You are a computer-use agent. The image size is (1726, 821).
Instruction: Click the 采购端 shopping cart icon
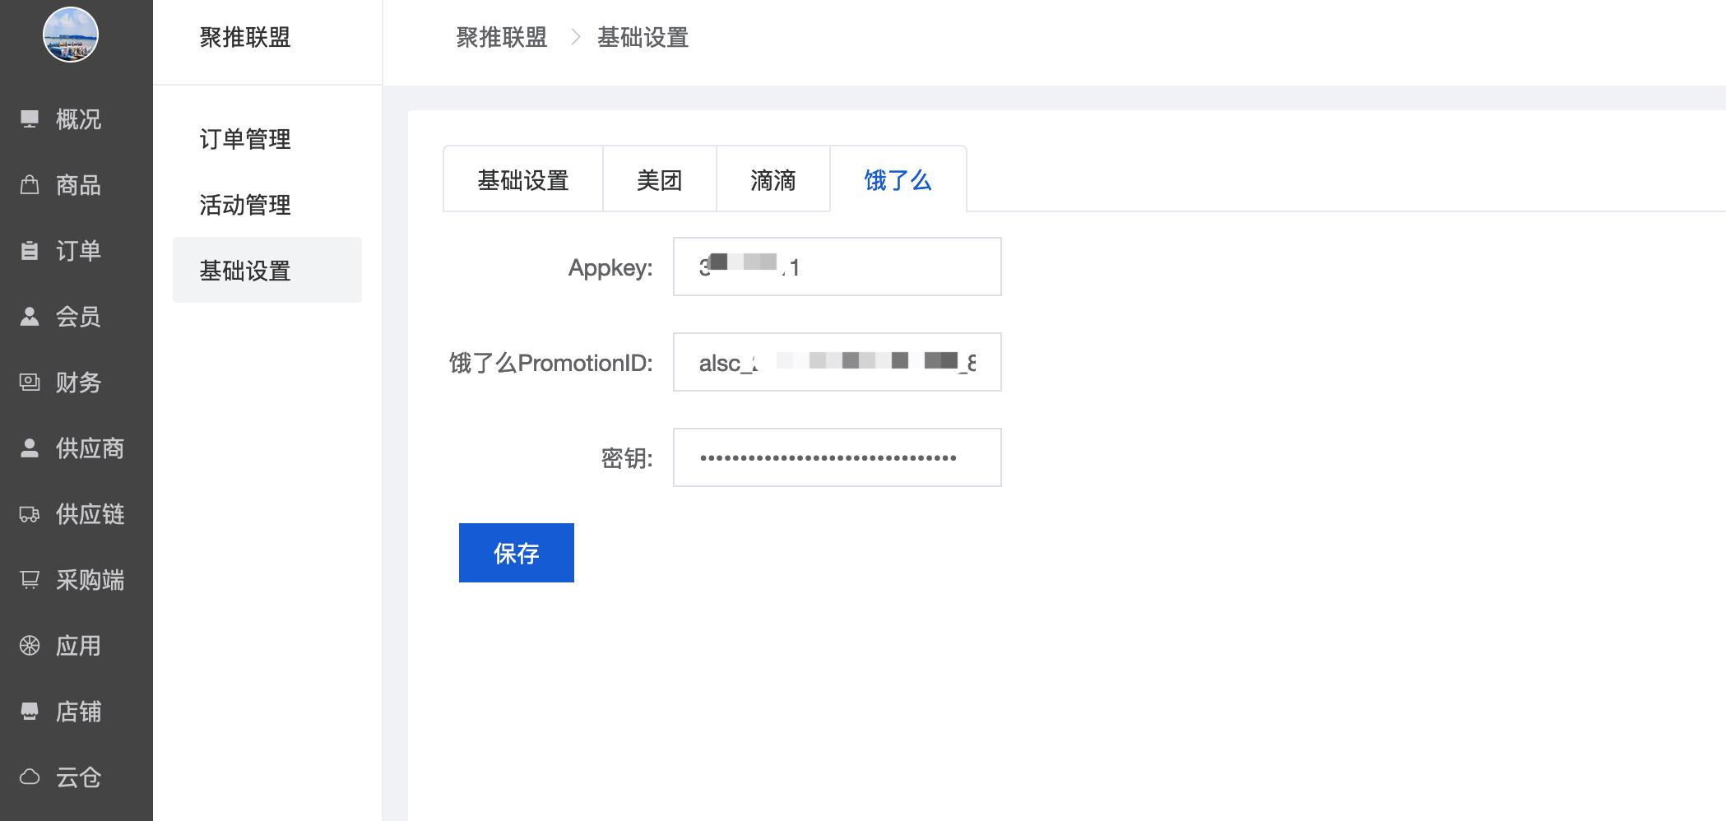tap(30, 580)
